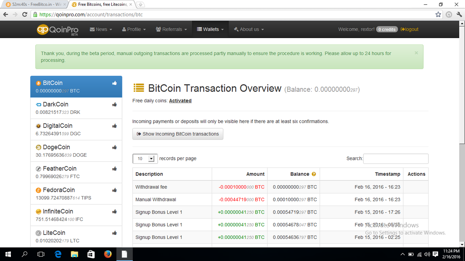Open Profile dropdown menu
Screen dimensions: 465x261
click(134, 29)
